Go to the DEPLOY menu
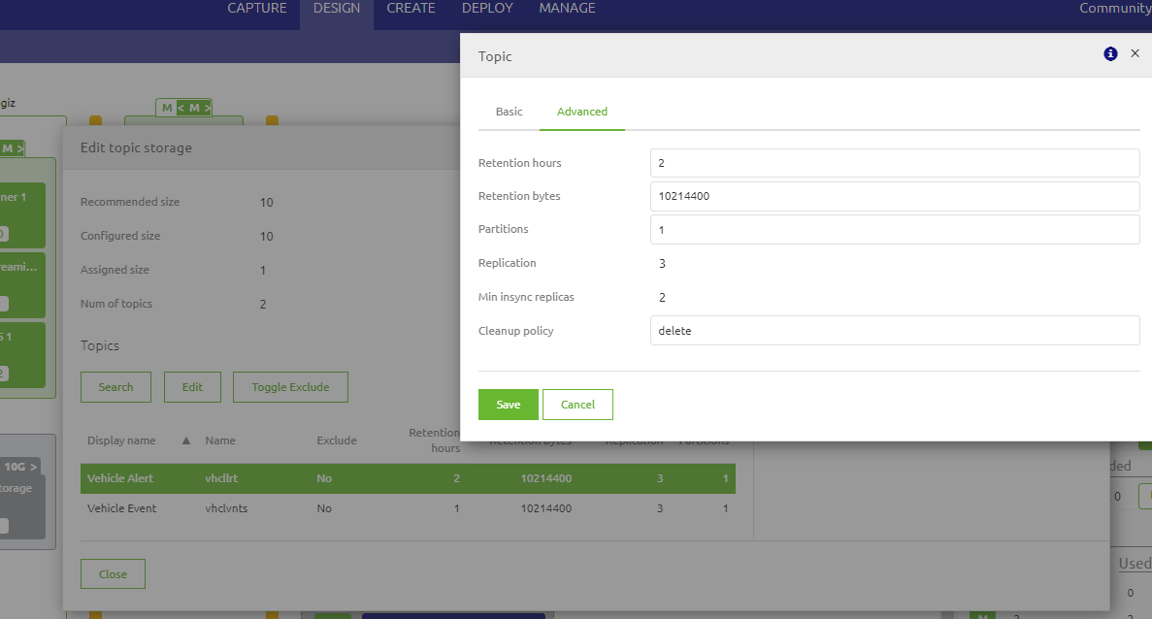The width and height of the screenshot is (1152, 619). 487,9
